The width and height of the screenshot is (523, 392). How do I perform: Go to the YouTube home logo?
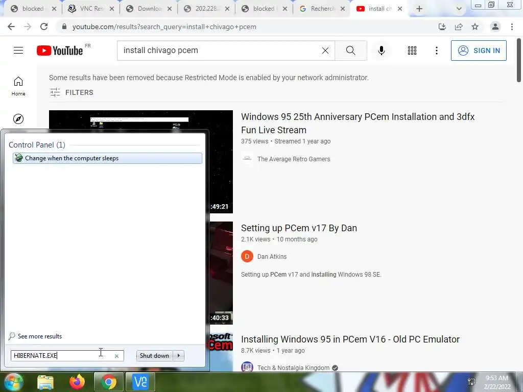pos(60,51)
